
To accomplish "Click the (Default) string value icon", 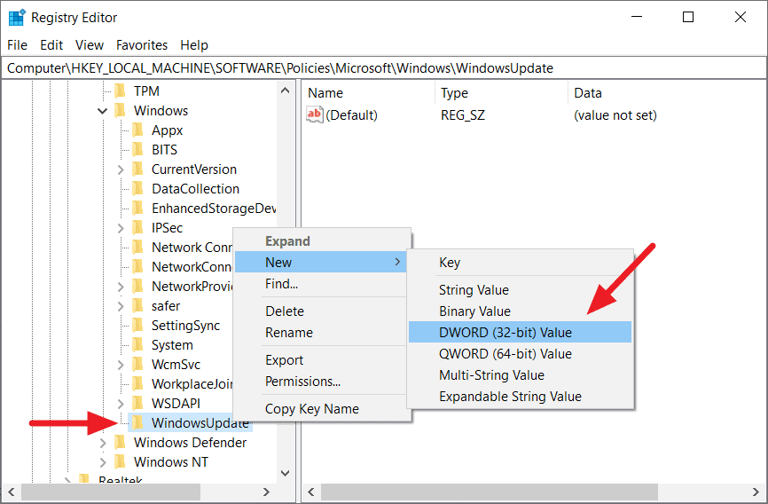I will [x=315, y=114].
